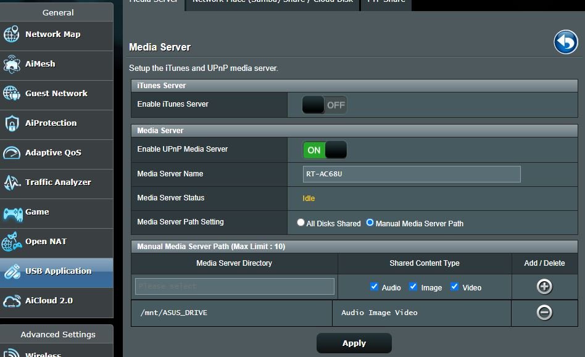Click the Game controller icon

[x=13, y=214]
